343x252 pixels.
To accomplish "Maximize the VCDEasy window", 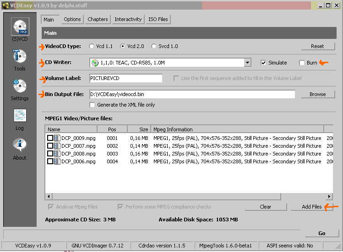I will [328, 5].
